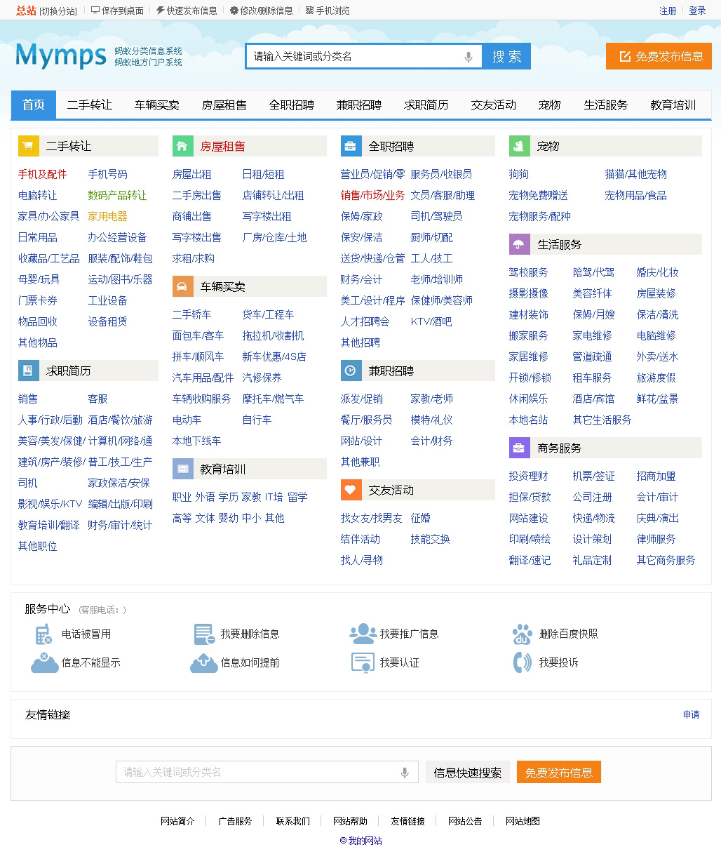
Task: Click the heart icon beside 交友活动
Action: 351,490
